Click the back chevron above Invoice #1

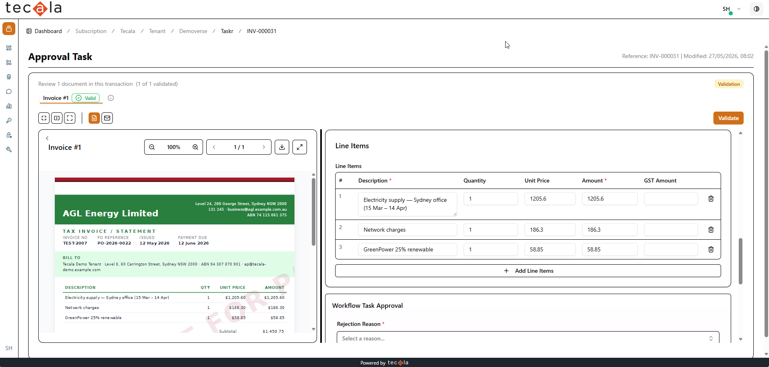click(47, 138)
